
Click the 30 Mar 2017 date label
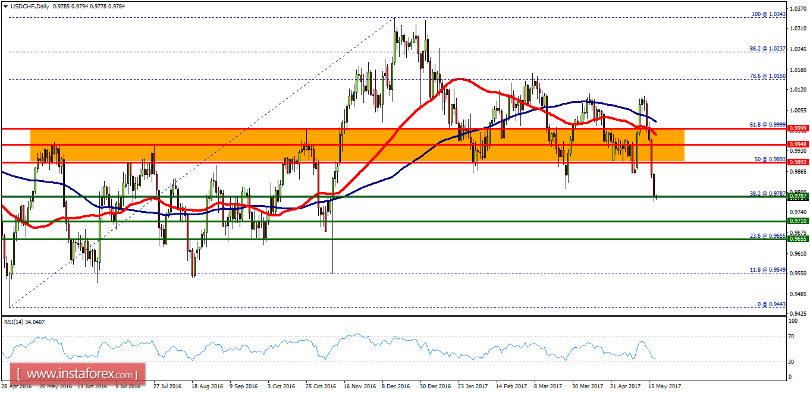[x=586, y=386]
